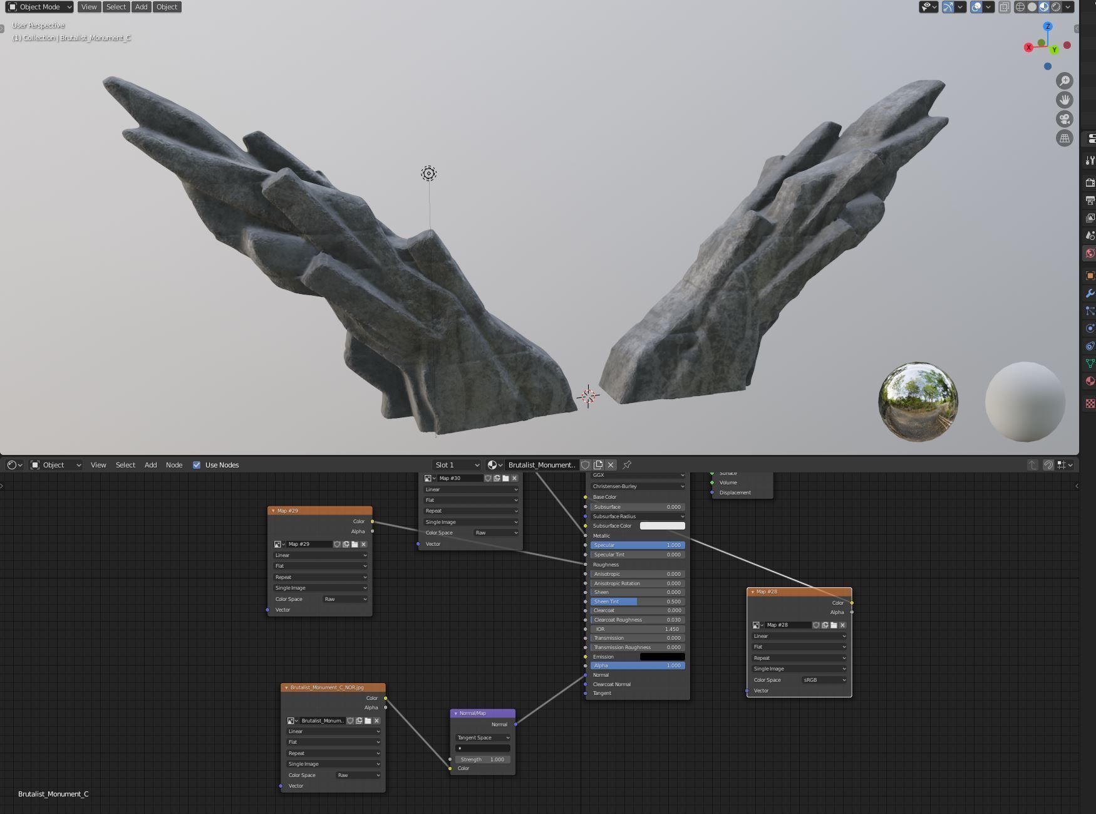Click the pin icon in node editor header
This screenshot has width=1096, height=814.
tap(627, 465)
